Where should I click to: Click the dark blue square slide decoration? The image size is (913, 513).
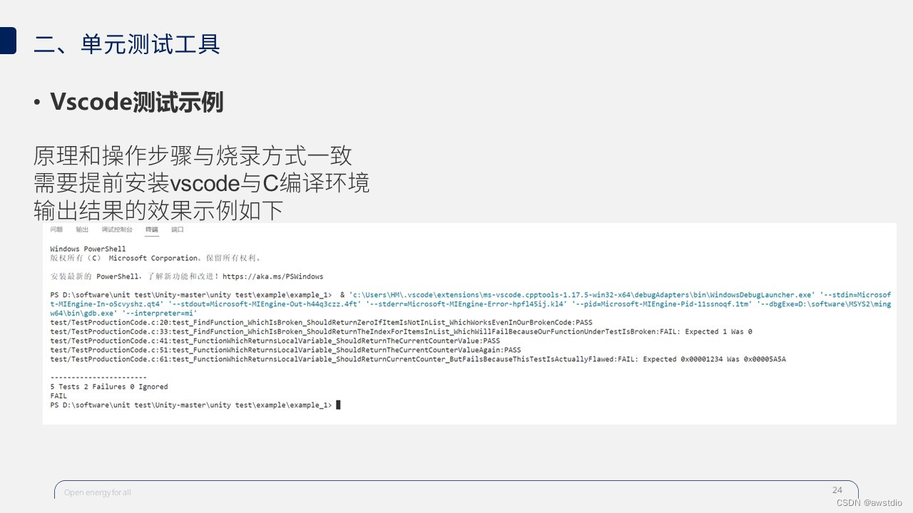click(x=8, y=41)
